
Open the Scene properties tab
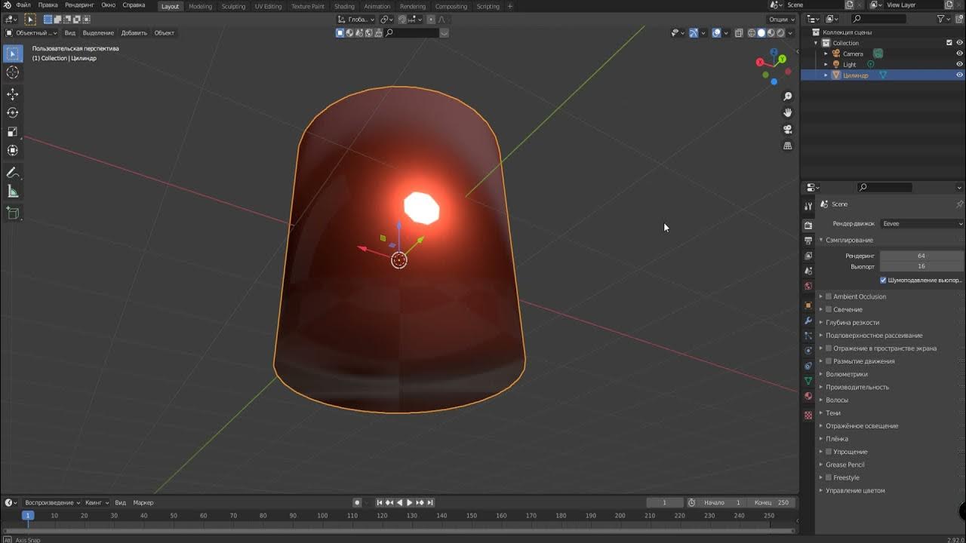tap(808, 271)
